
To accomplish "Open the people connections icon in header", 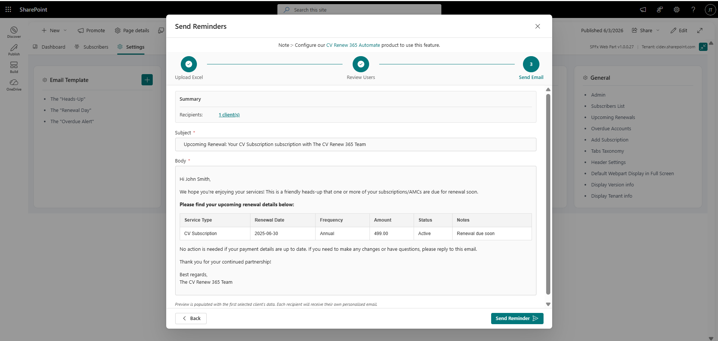I will point(660,10).
